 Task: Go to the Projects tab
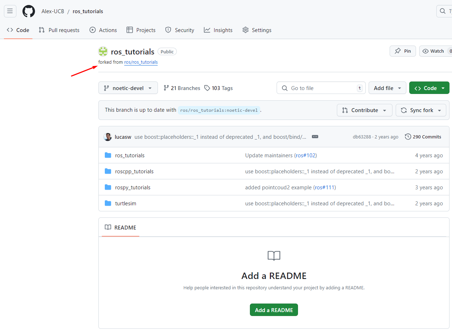141,30
